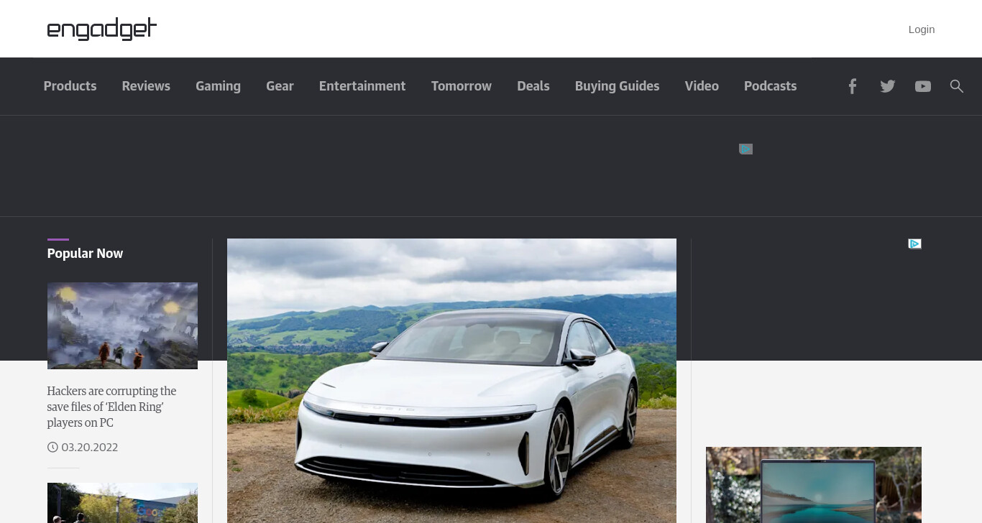Click the 03.20.2022 article date
The height and width of the screenshot is (523, 982).
(x=90, y=448)
